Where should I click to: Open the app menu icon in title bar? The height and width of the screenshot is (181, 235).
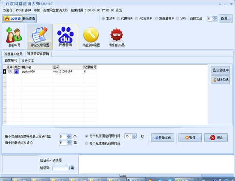point(3,3)
